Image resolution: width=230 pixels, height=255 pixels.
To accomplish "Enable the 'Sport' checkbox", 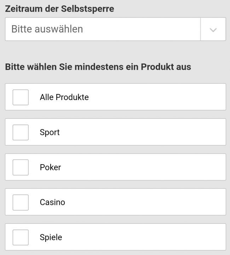I will click(21, 132).
